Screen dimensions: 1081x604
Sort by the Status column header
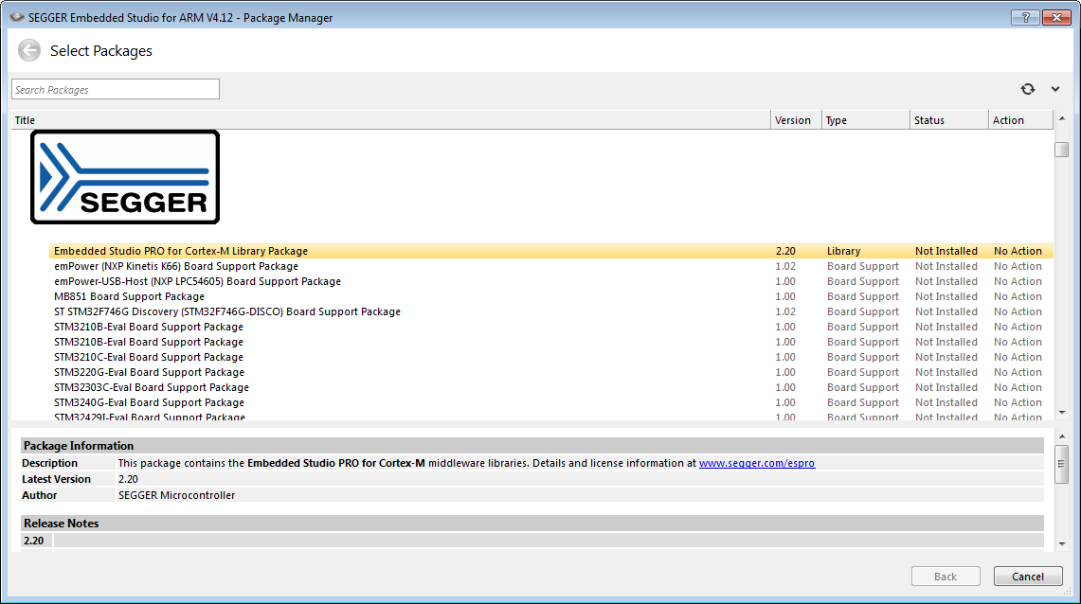[x=948, y=120]
